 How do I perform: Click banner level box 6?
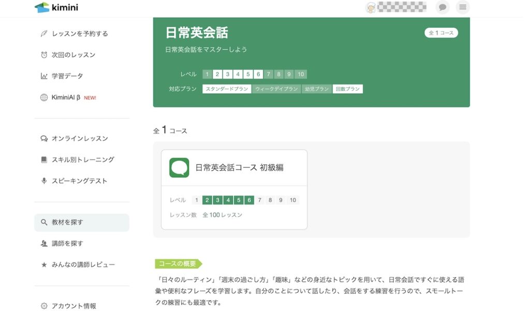[x=258, y=74]
